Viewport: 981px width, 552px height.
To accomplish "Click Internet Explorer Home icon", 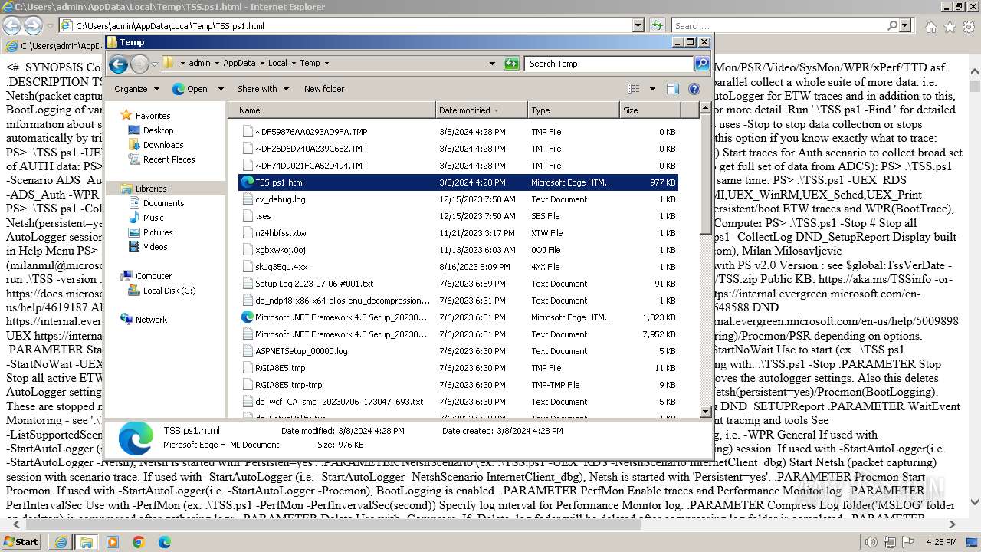I will [x=930, y=27].
